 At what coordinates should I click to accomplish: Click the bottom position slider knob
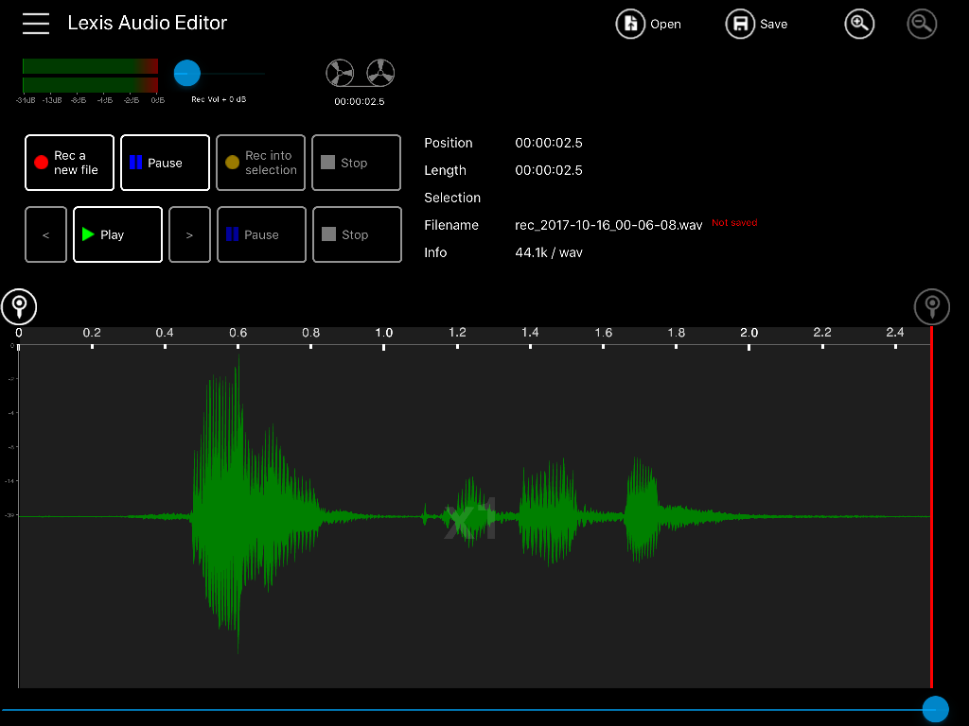(936, 709)
